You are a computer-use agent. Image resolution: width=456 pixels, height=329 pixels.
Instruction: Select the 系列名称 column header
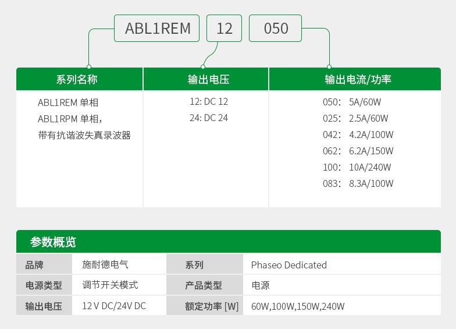(79, 79)
